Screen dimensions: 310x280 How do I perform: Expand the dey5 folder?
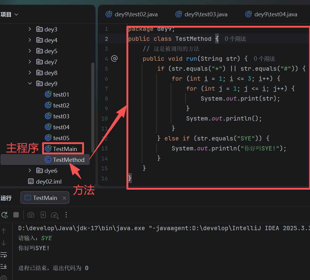[x=30, y=51]
